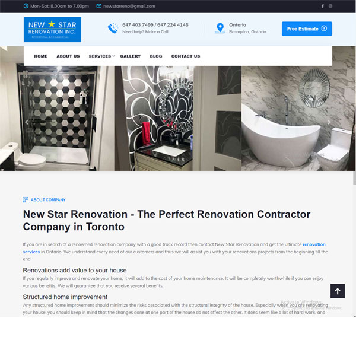Open the Contact Us page
The image size is (356, 356).
(186, 56)
